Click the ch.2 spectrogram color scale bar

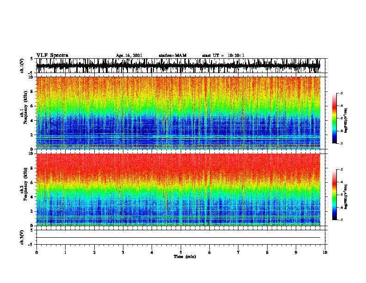(x=334, y=195)
